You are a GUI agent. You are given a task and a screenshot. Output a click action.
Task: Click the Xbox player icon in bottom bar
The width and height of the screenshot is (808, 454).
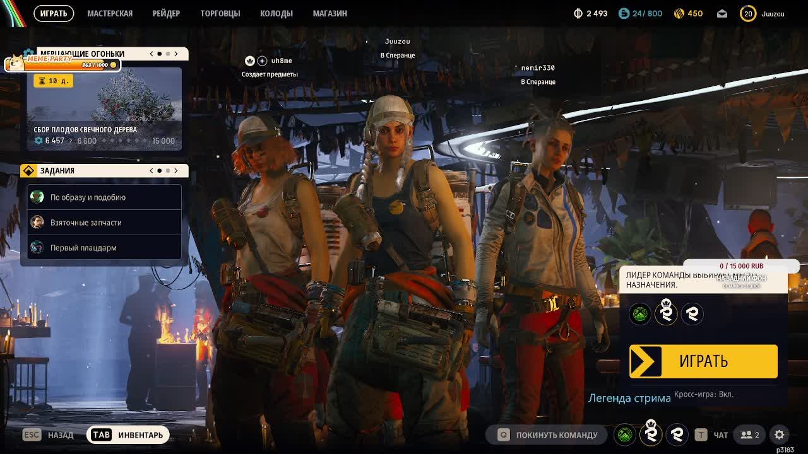[625, 434]
